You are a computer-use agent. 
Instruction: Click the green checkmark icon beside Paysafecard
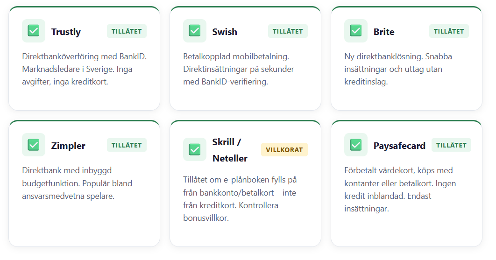click(356, 145)
